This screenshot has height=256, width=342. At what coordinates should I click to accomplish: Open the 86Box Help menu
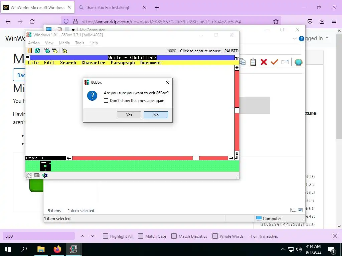click(x=94, y=43)
